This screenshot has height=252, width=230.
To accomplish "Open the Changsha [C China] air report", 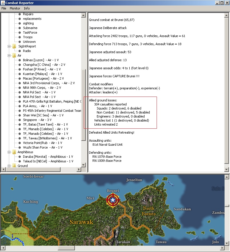I will (x=44, y=65).
